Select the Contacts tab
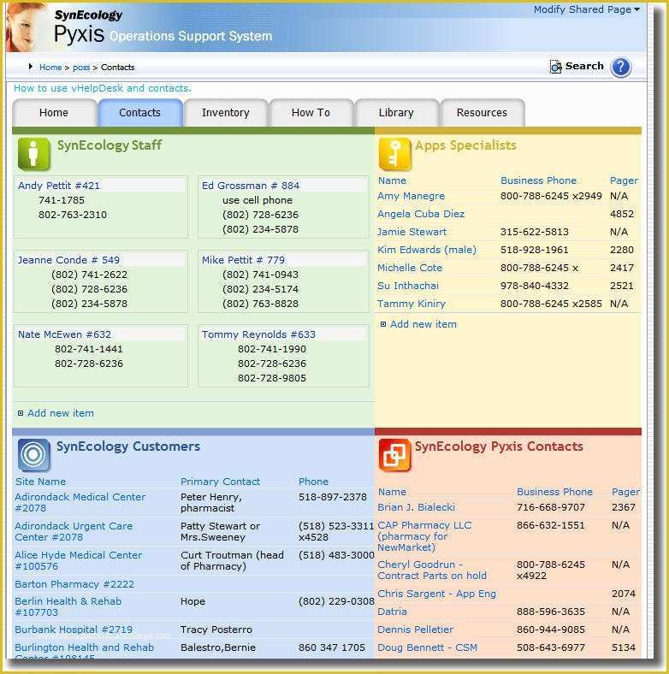 [x=140, y=113]
